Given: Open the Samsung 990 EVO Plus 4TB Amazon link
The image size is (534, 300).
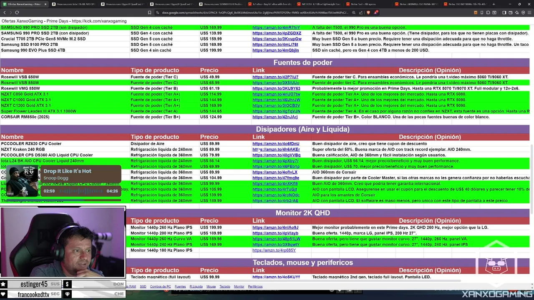Looking at the screenshot, I should (x=275, y=50).
